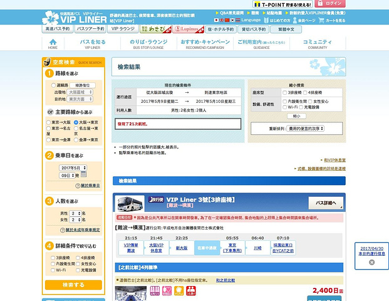Expand the 2017年5月 month dropdown
The width and height of the screenshot is (389, 301).
[73, 169]
